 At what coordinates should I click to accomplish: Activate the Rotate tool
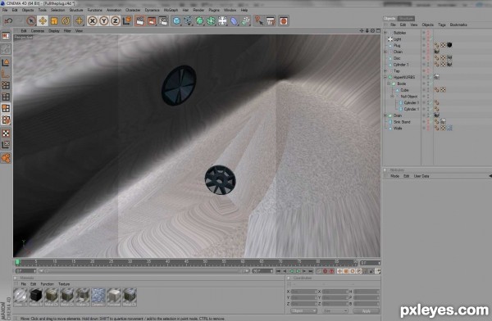[66, 21]
